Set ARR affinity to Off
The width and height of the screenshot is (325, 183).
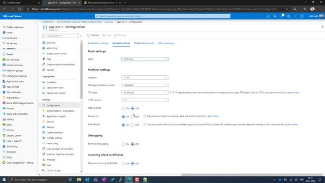point(133,125)
